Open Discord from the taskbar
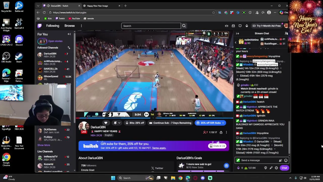The width and height of the screenshot is (323, 182). (x=203, y=178)
